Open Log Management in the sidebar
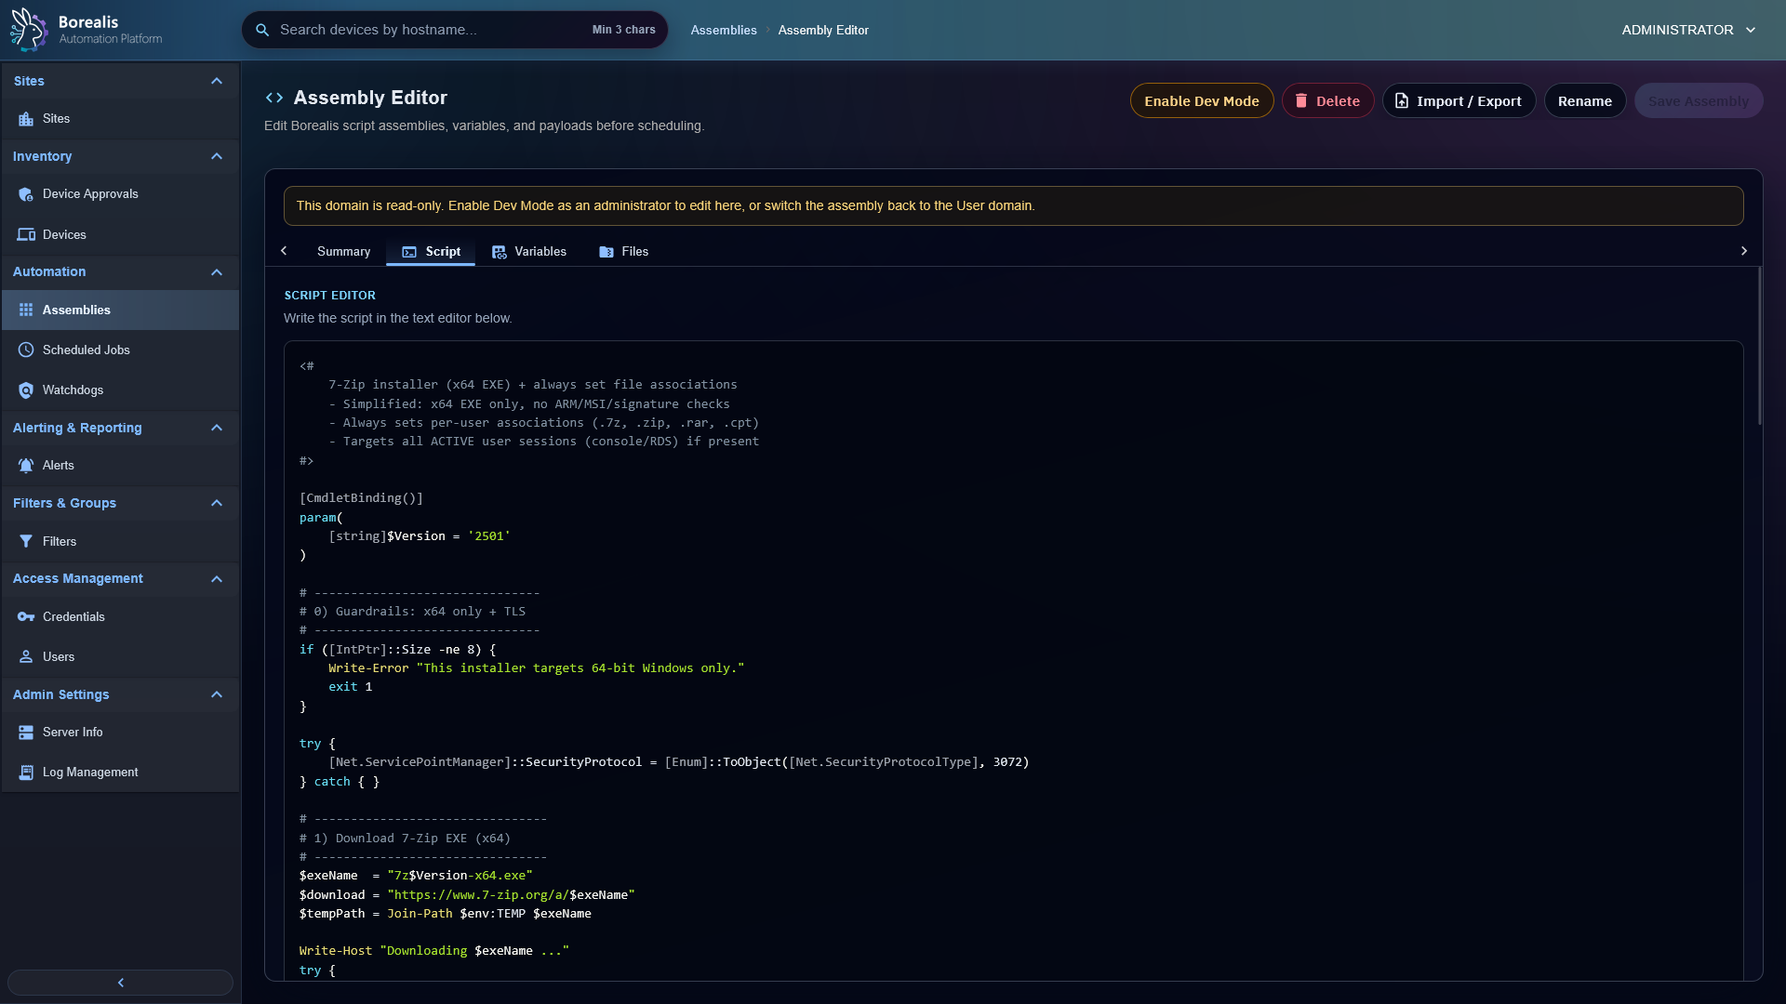The height and width of the screenshot is (1004, 1786). click(x=120, y=773)
